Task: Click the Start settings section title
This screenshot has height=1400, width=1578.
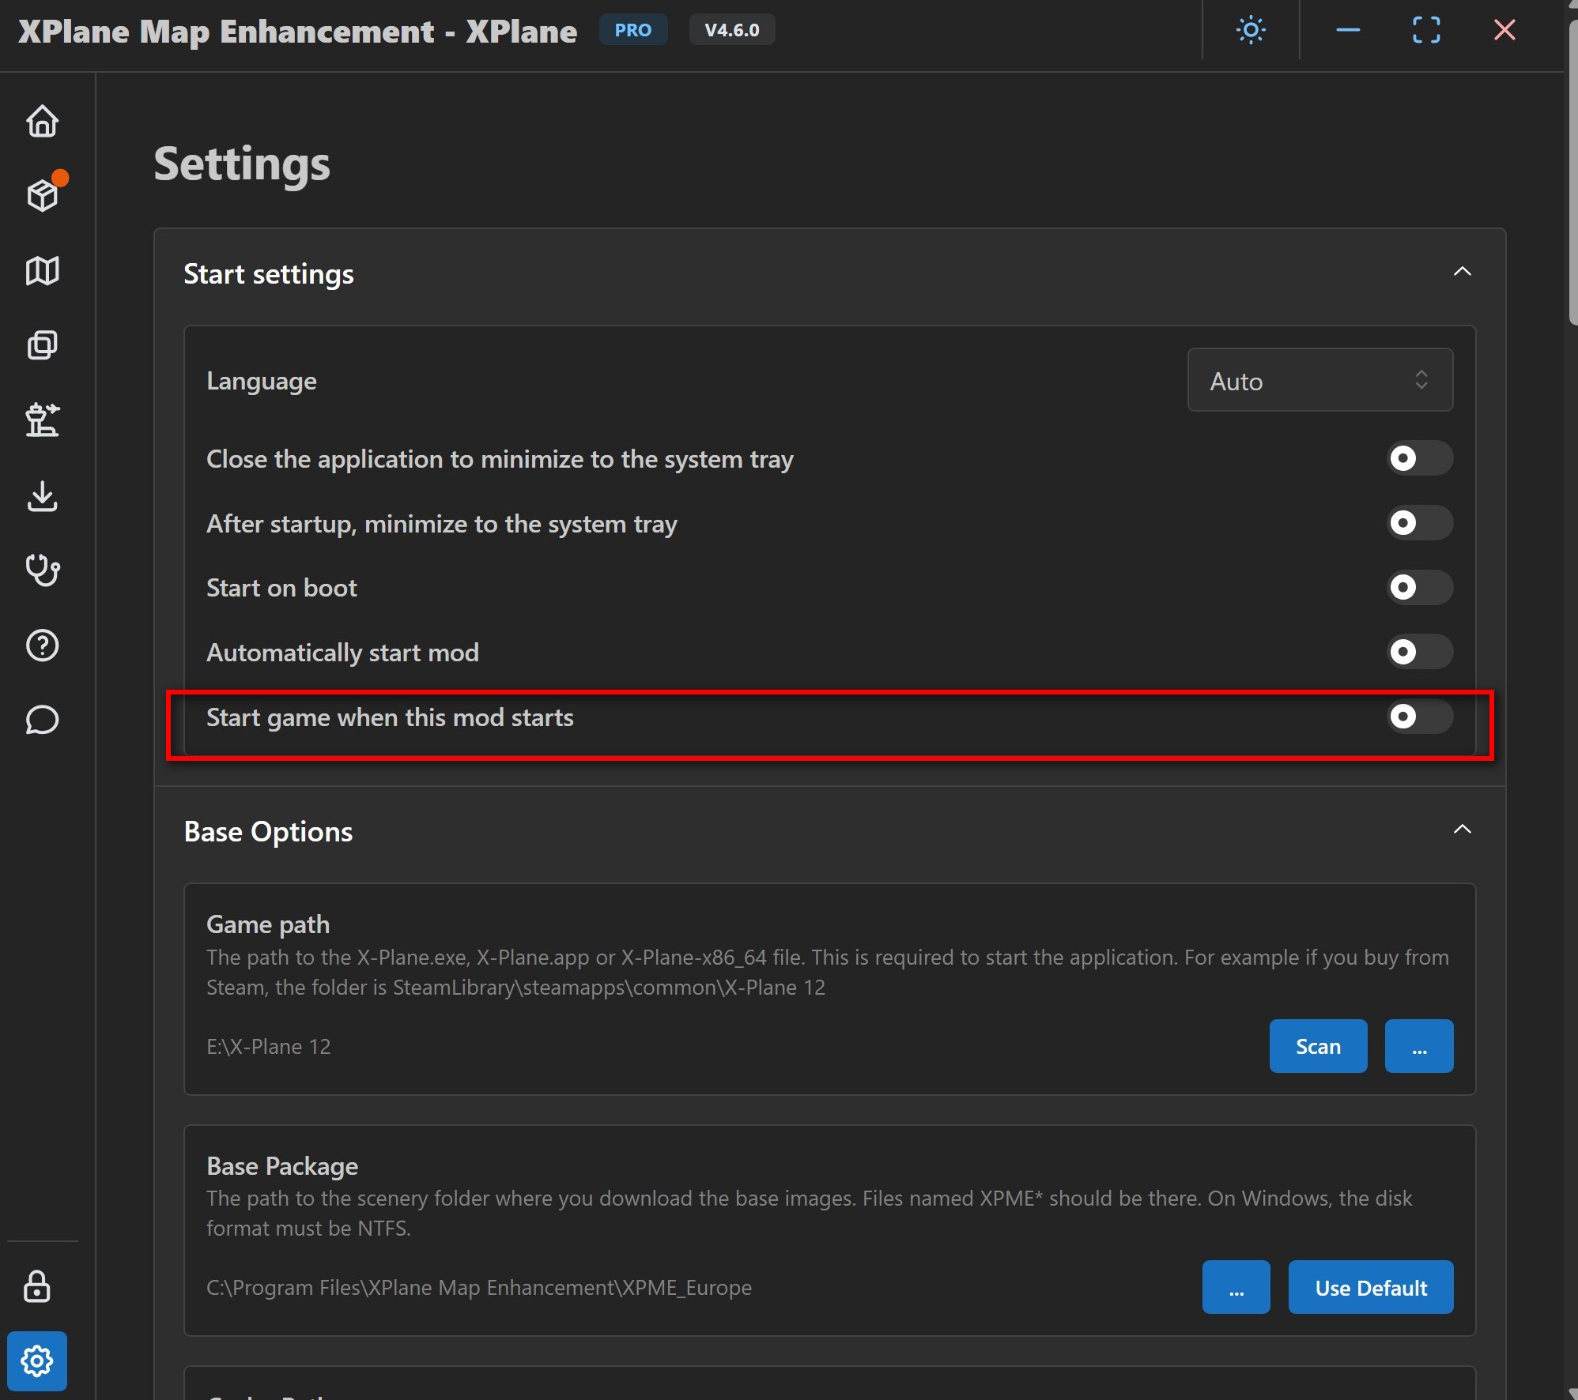Action: click(x=269, y=274)
